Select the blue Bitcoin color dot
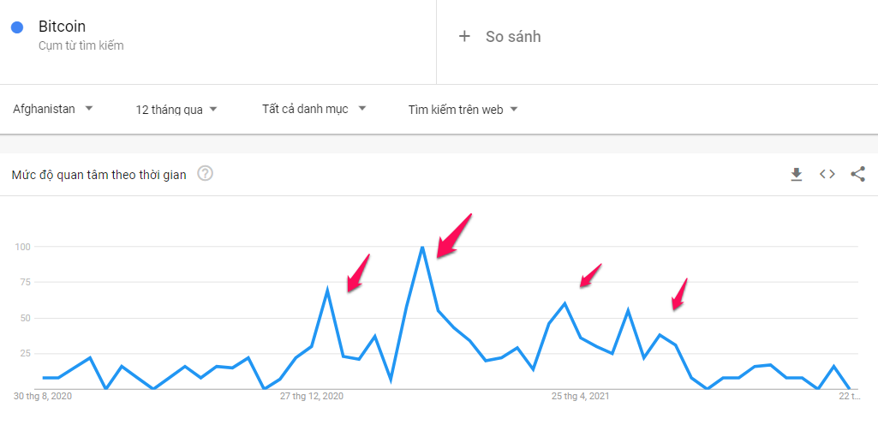 click(17, 27)
